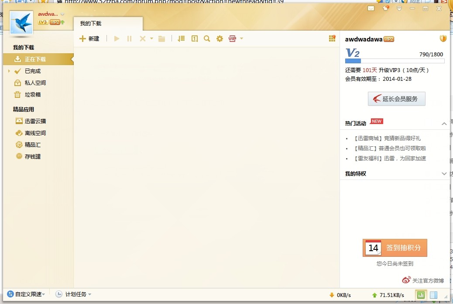This screenshot has width=453, height=304.
Task: Click the sort tasks toolbar icon
Action: pyautogui.click(x=181, y=38)
